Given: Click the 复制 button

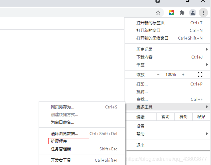Looking at the screenshot, I should [x=183, y=117].
